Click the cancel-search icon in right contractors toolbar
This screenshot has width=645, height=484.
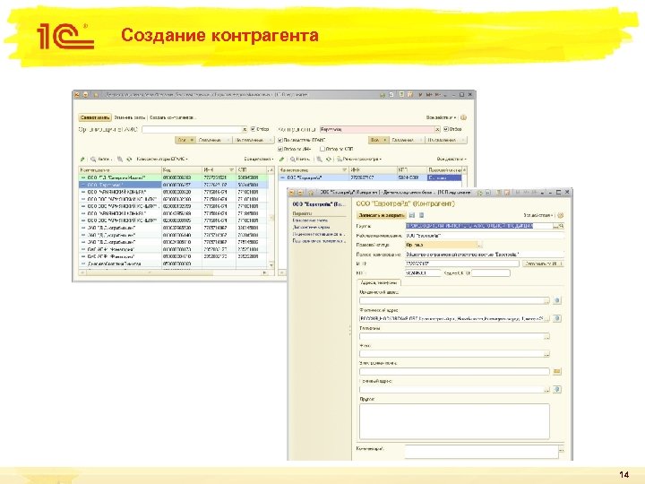coord(319,159)
